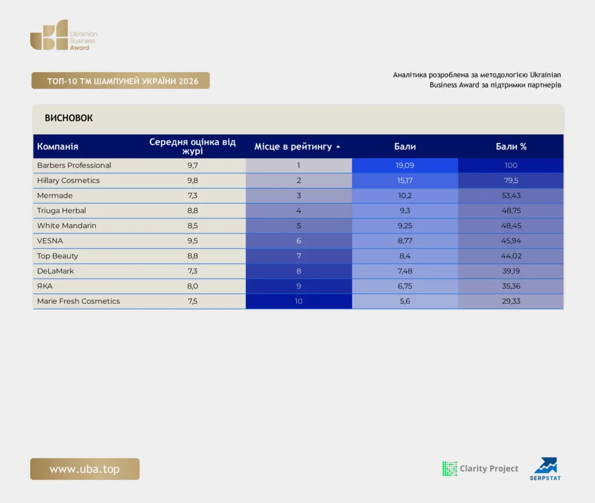Click the 7,48 points cell
Viewport: 595px width, 503px height.
[405, 271]
